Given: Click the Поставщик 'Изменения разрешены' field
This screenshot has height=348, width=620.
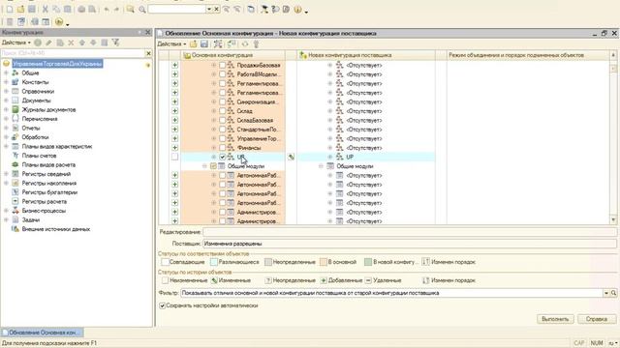Looking at the screenshot, I should coord(410,244).
